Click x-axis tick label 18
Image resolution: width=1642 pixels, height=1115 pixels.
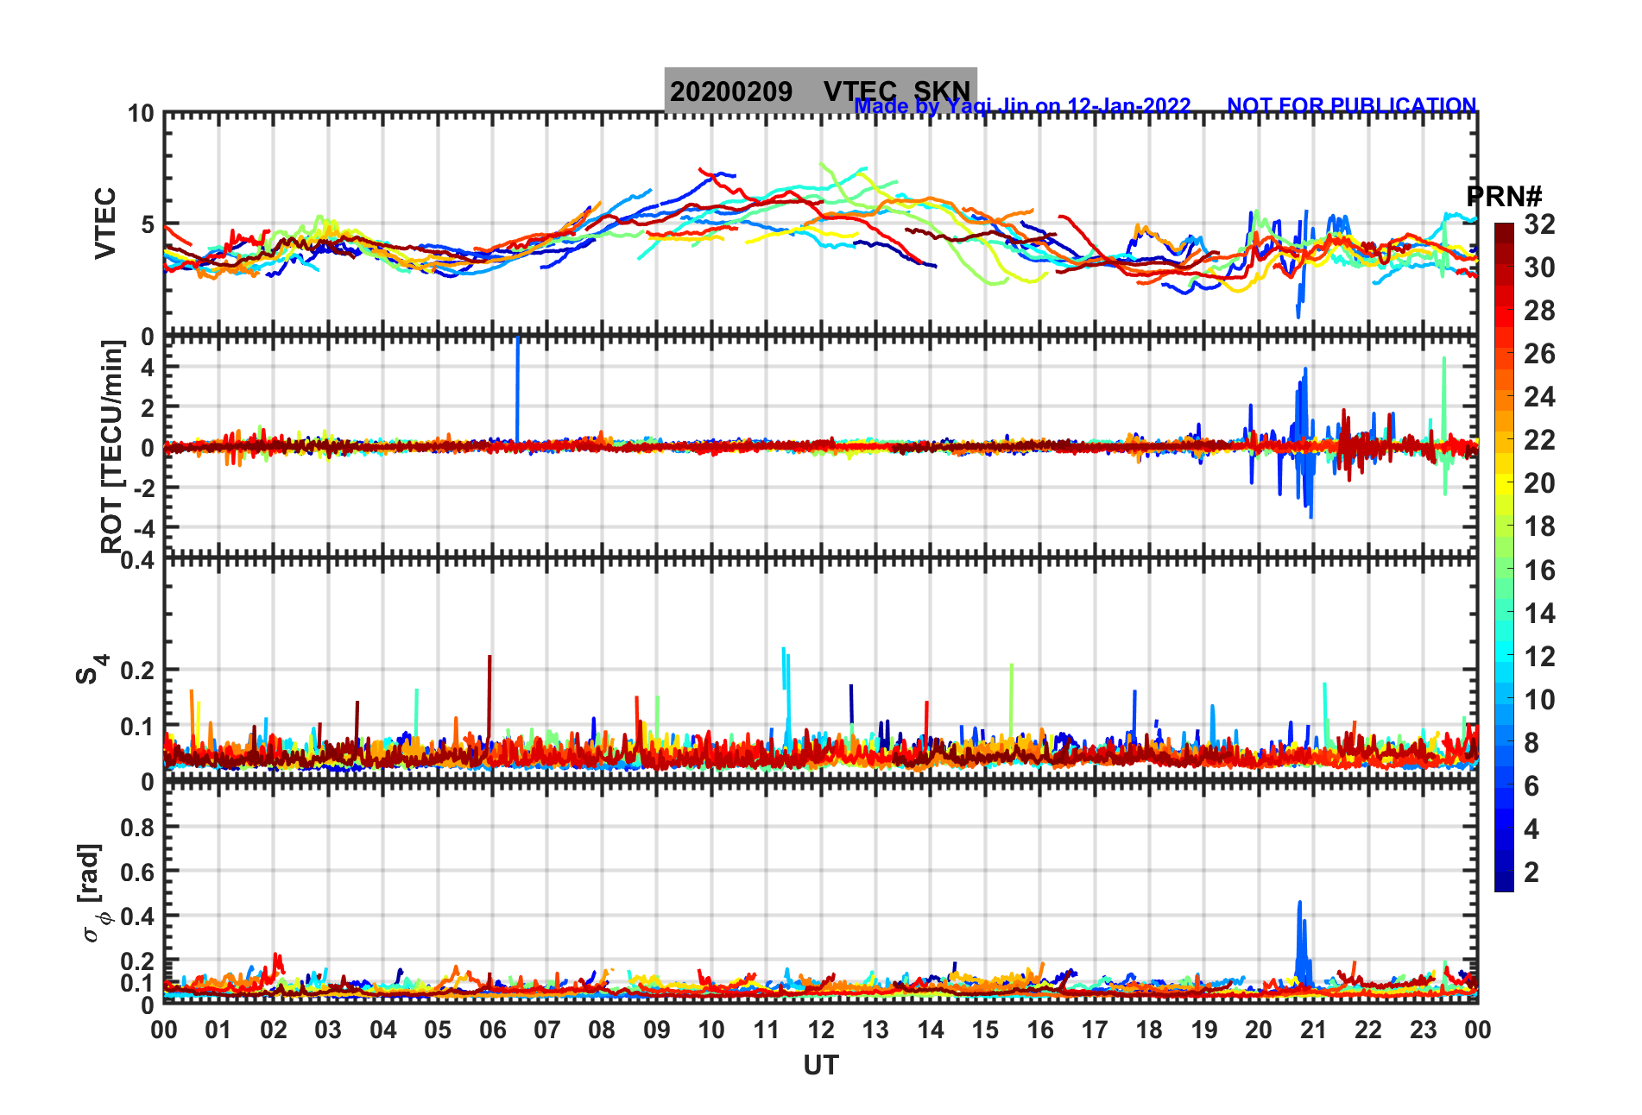click(x=1149, y=1030)
